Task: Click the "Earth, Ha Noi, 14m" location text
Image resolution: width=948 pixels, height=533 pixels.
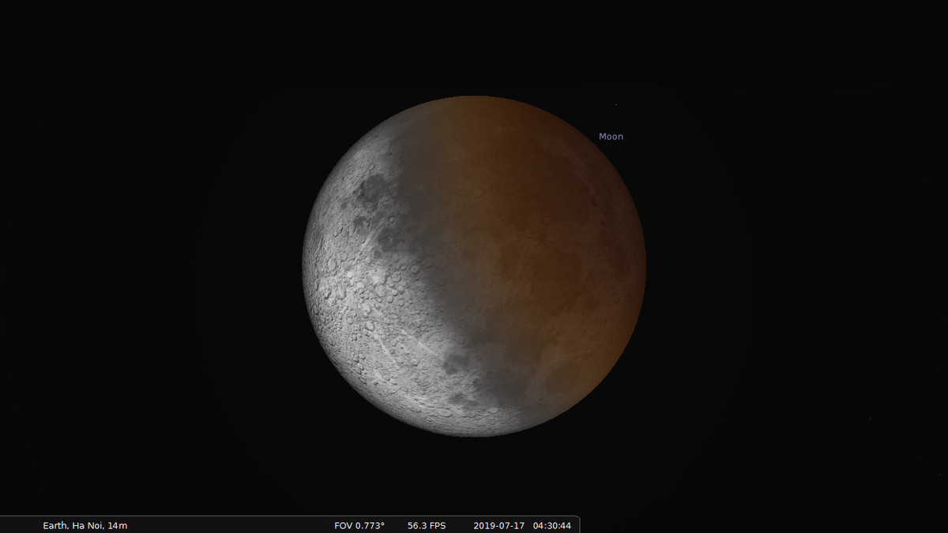Action: click(85, 525)
